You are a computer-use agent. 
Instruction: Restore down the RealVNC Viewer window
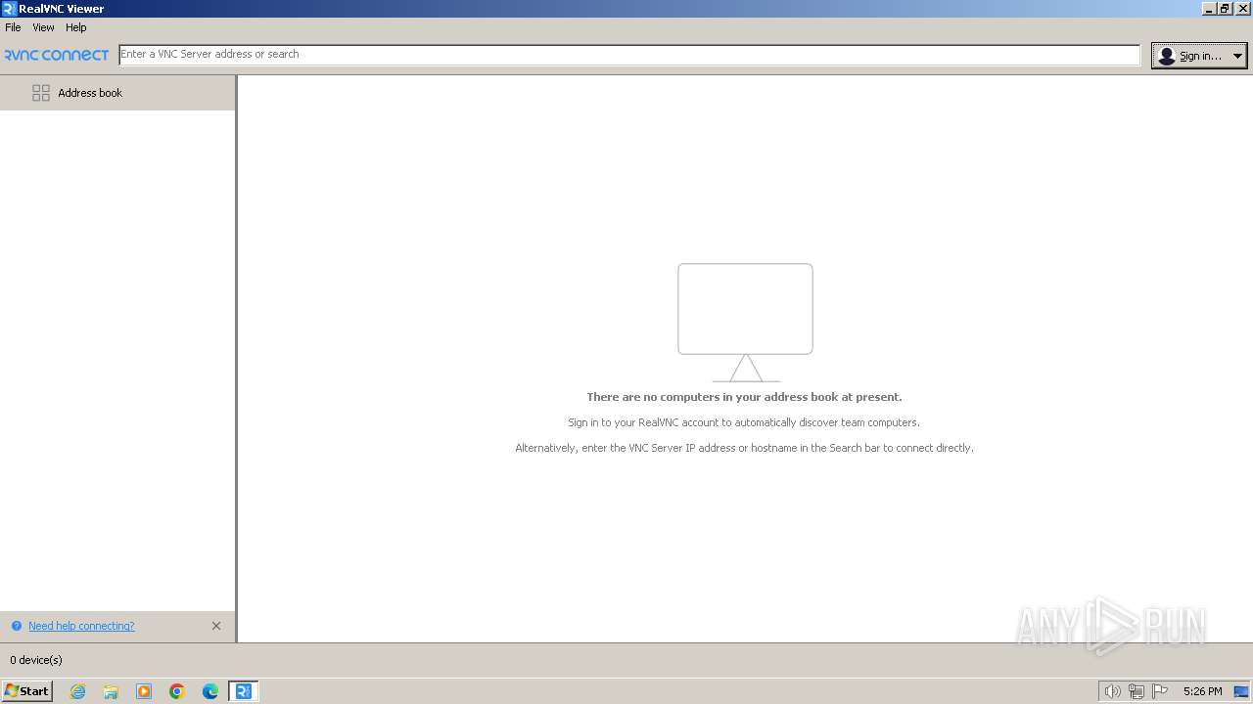pos(1225,9)
